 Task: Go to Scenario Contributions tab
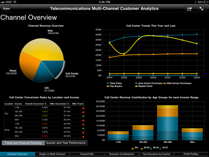pos(121,154)
